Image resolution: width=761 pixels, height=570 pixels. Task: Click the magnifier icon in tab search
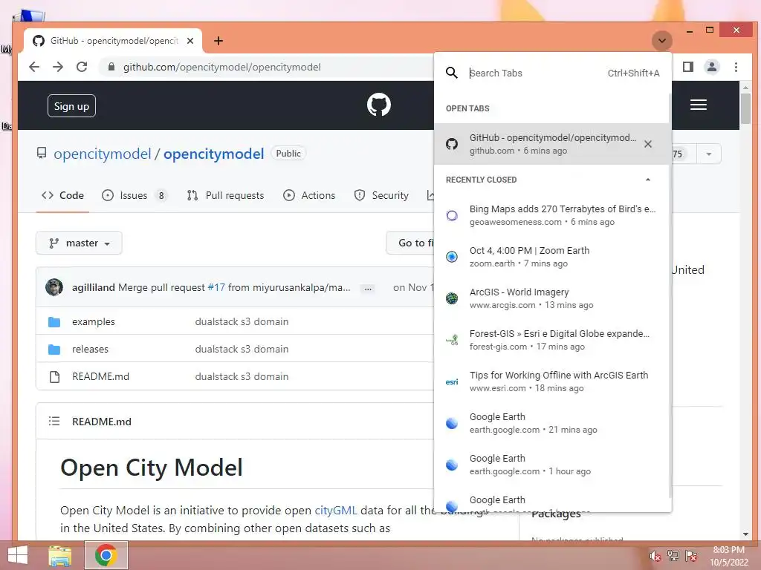click(x=452, y=73)
